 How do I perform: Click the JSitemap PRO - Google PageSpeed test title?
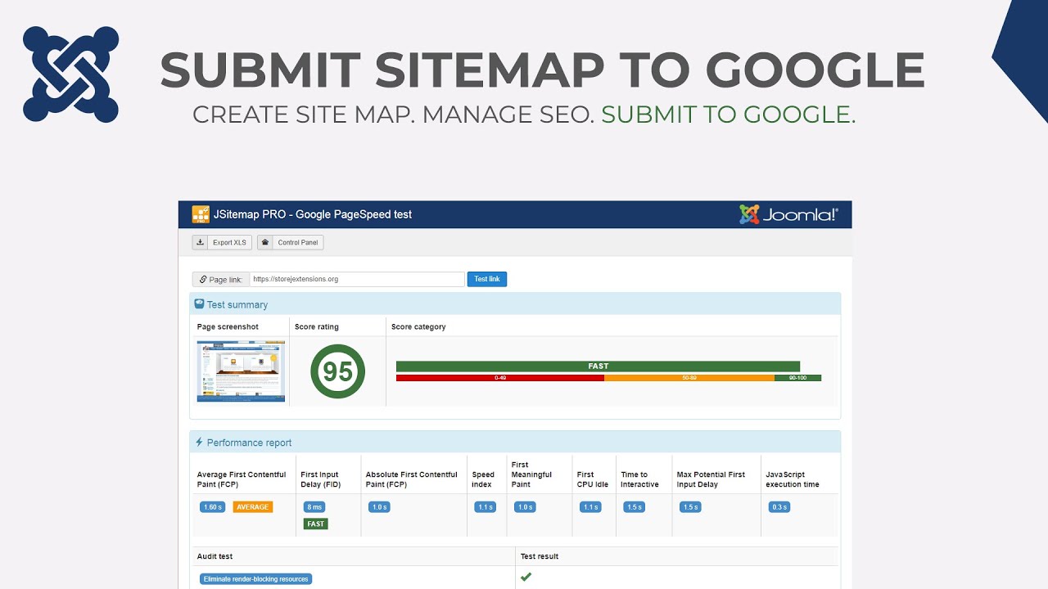click(x=313, y=214)
